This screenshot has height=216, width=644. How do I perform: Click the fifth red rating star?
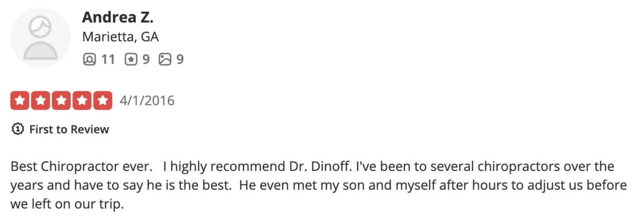(102, 101)
